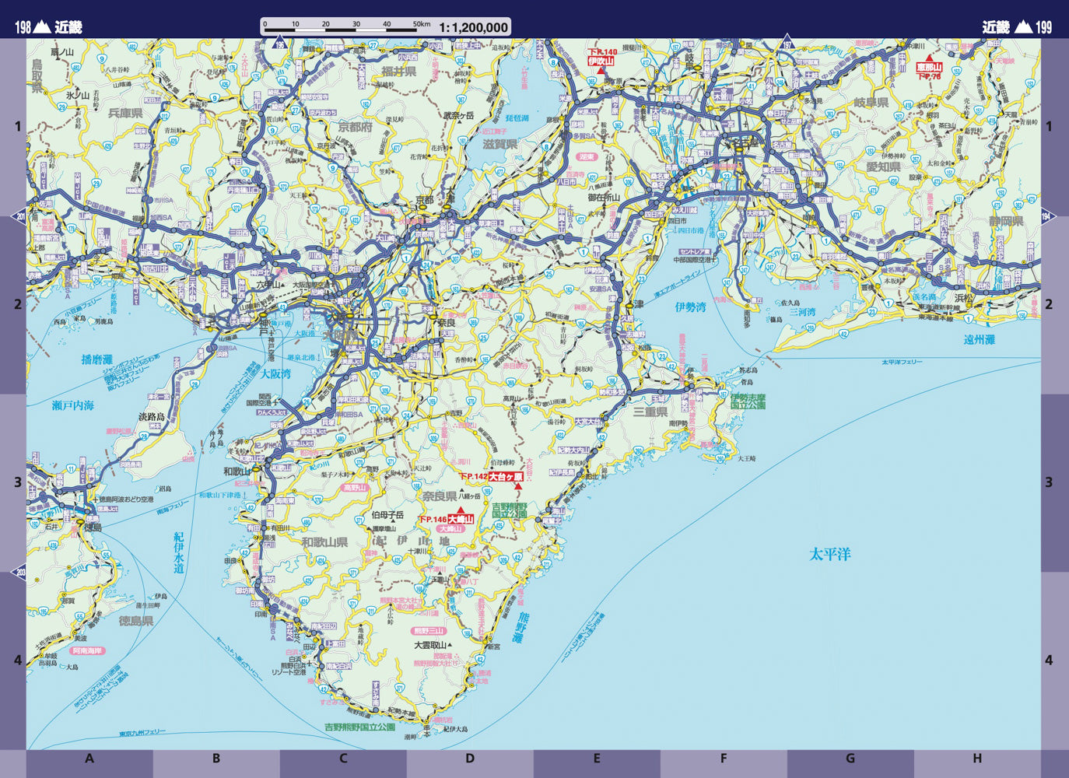Select the red triangle above the red 大峰山 label
Viewport: 1069px width, 778px height.
pyautogui.click(x=461, y=510)
